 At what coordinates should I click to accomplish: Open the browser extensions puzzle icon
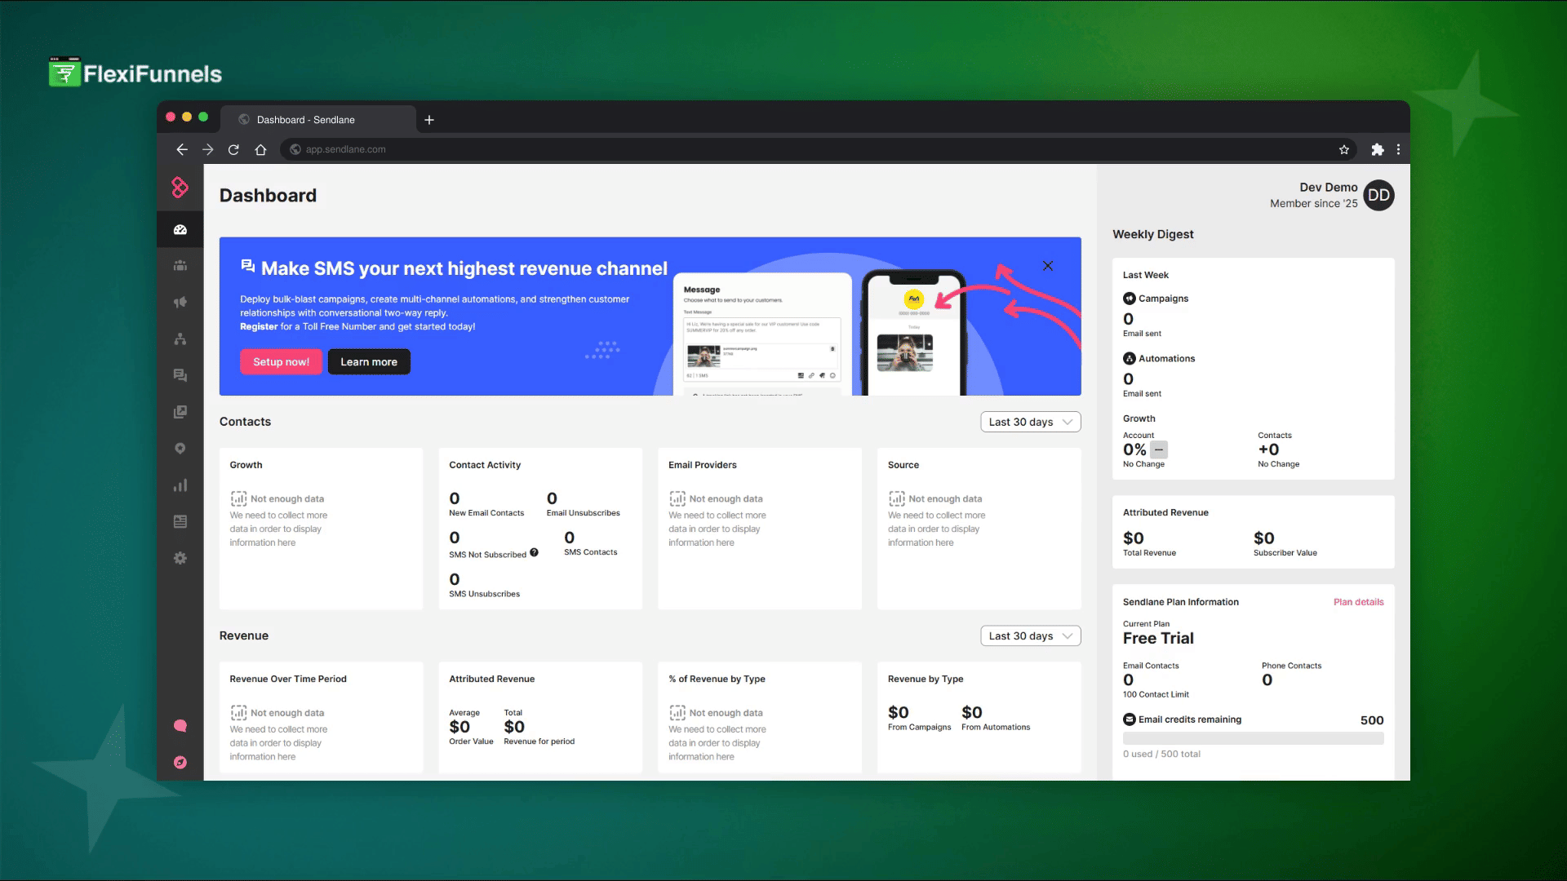click(1378, 149)
